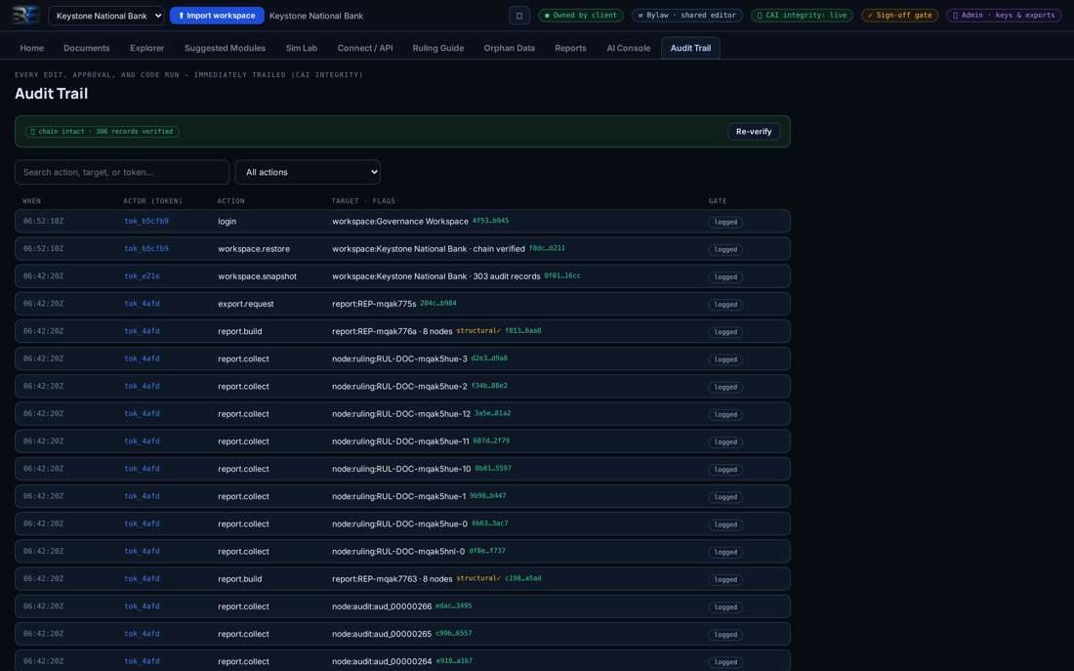Click the workspace.snapshot action text
This screenshot has height=671, width=1074.
(257, 276)
